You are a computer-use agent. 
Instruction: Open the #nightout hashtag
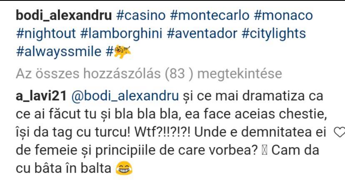[46, 34]
